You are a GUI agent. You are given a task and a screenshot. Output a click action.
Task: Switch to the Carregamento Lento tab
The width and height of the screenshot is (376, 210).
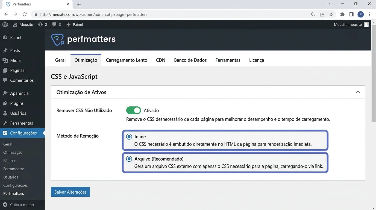pyautogui.click(x=127, y=60)
